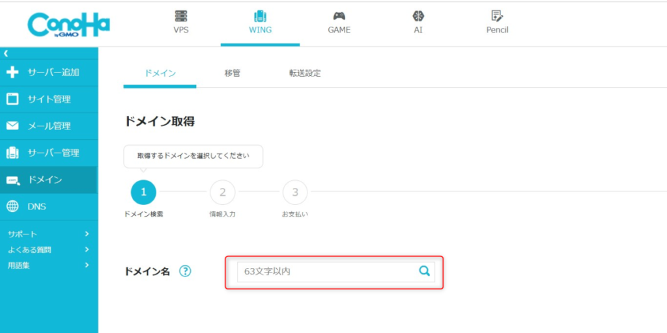Select the WING tab label

point(260,30)
